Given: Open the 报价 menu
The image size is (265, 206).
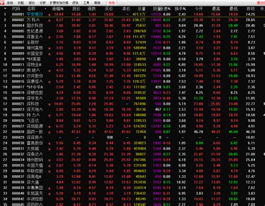Looking at the screenshot, I should 32,3.
